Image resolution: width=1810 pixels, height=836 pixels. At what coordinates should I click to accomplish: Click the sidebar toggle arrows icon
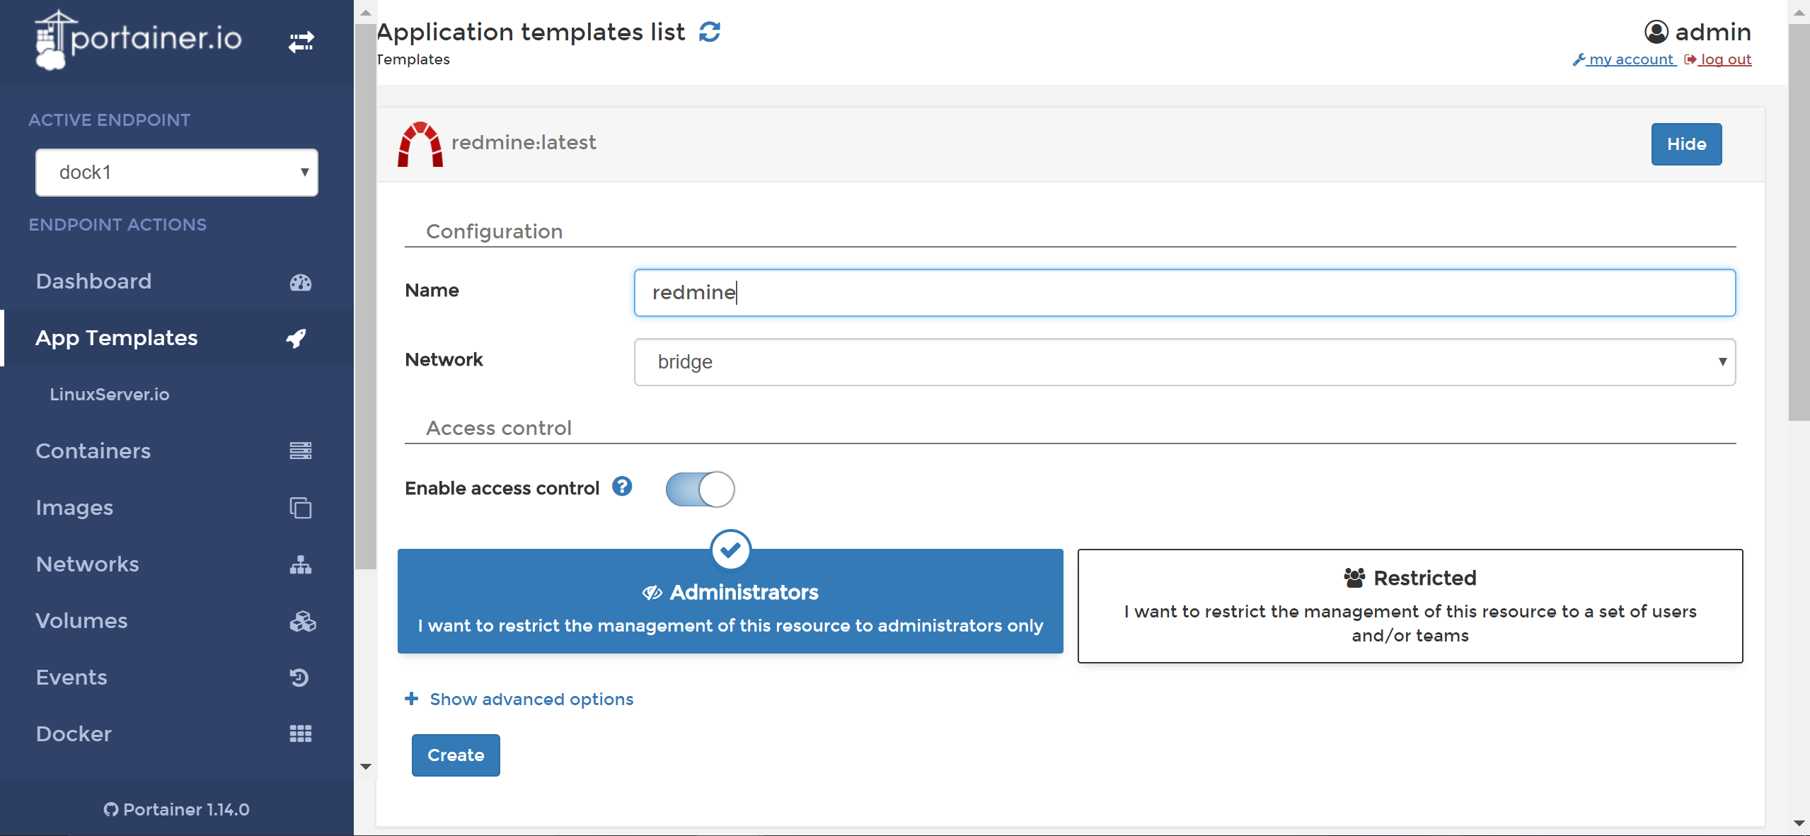301,42
